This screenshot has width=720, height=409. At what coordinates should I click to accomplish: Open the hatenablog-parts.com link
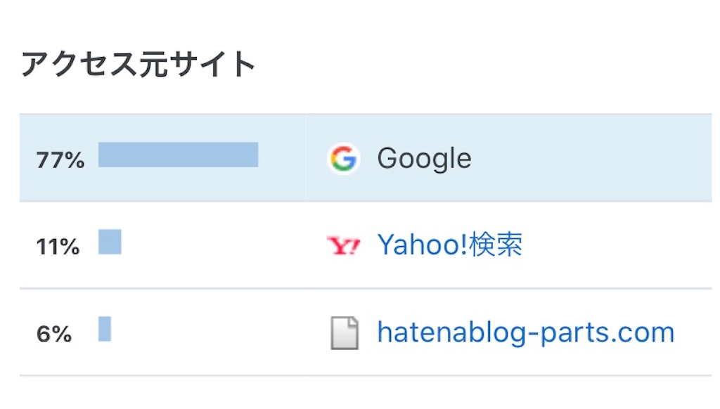(526, 332)
